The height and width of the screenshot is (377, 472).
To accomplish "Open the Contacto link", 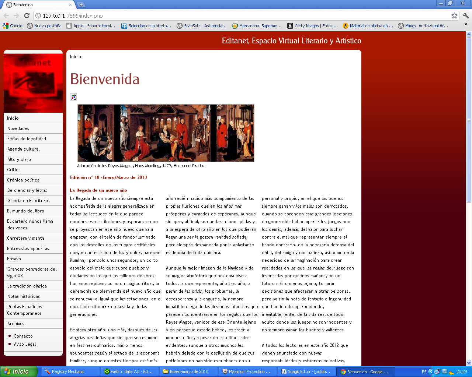I will click(x=23, y=336).
